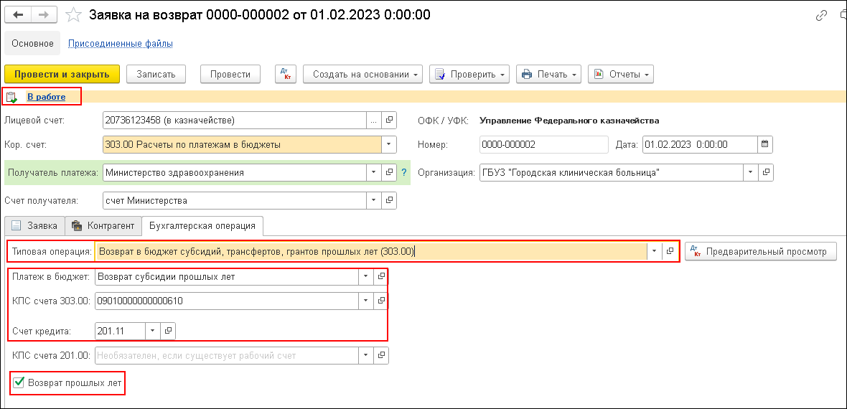Open the Организация record card
The height and width of the screenshot is (409, 847).
click(765, 173)
